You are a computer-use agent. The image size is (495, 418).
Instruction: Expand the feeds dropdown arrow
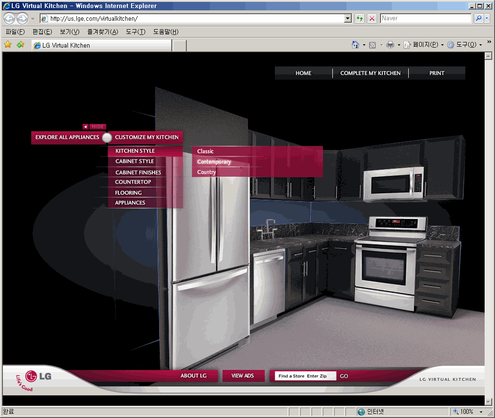381,45
